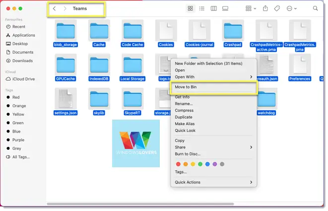Select the Cookies-journal file icon
Image resolution: width=328 pixels, height=211 pixels.
[199, 31]
